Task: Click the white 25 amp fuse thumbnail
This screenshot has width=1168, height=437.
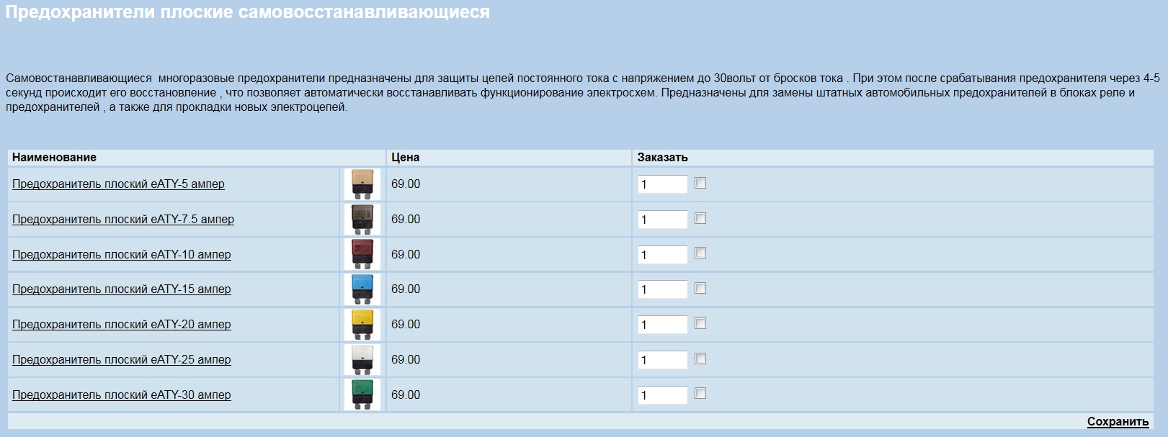Action: click(x=362, y=360)
